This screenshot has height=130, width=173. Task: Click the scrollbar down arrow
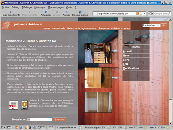pos(171,123)
